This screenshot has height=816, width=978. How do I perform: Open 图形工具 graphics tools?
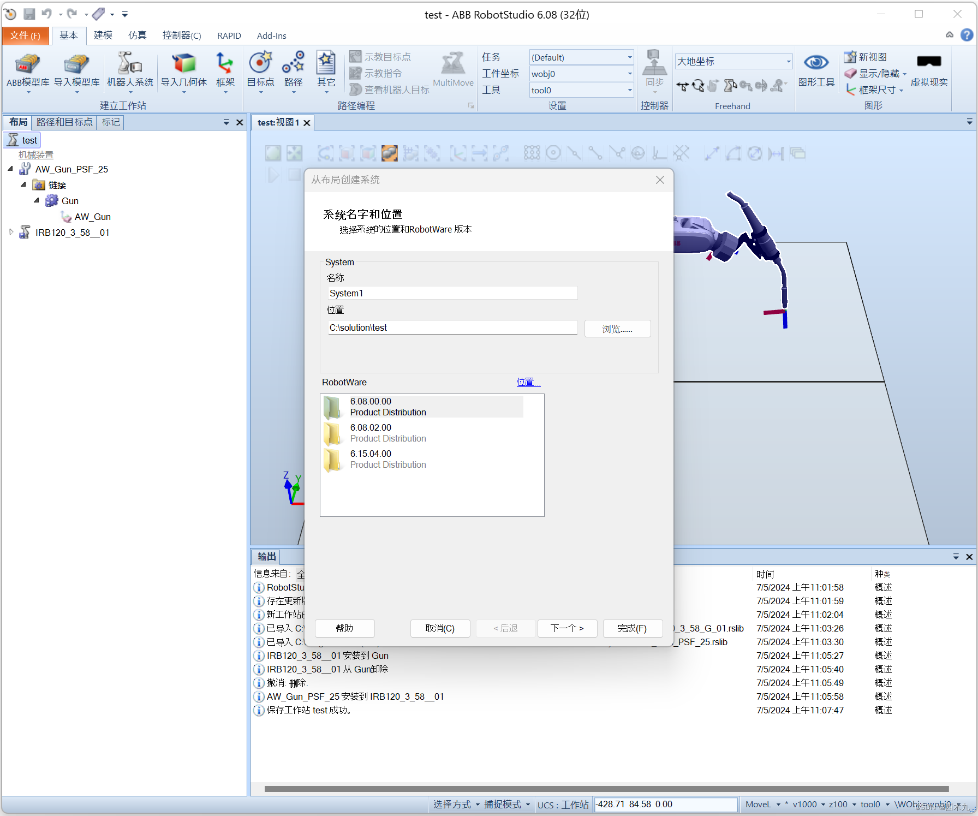click(x=816, y=71)
